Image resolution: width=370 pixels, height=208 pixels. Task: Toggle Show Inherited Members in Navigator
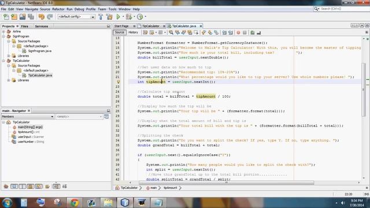click(x=6, y=187)
